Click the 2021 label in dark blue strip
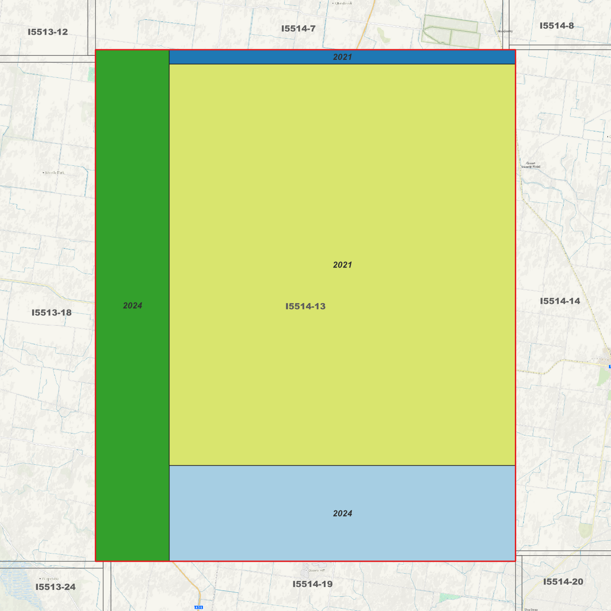This screenshot has width=611, height=611. [x=342, y=57]
